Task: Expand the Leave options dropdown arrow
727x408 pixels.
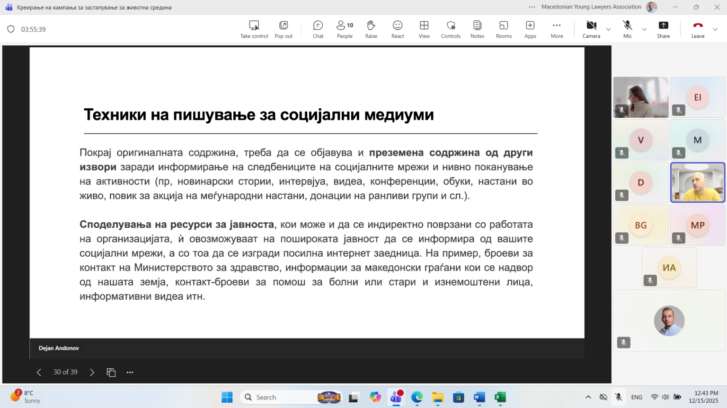Action: (715, 29)
